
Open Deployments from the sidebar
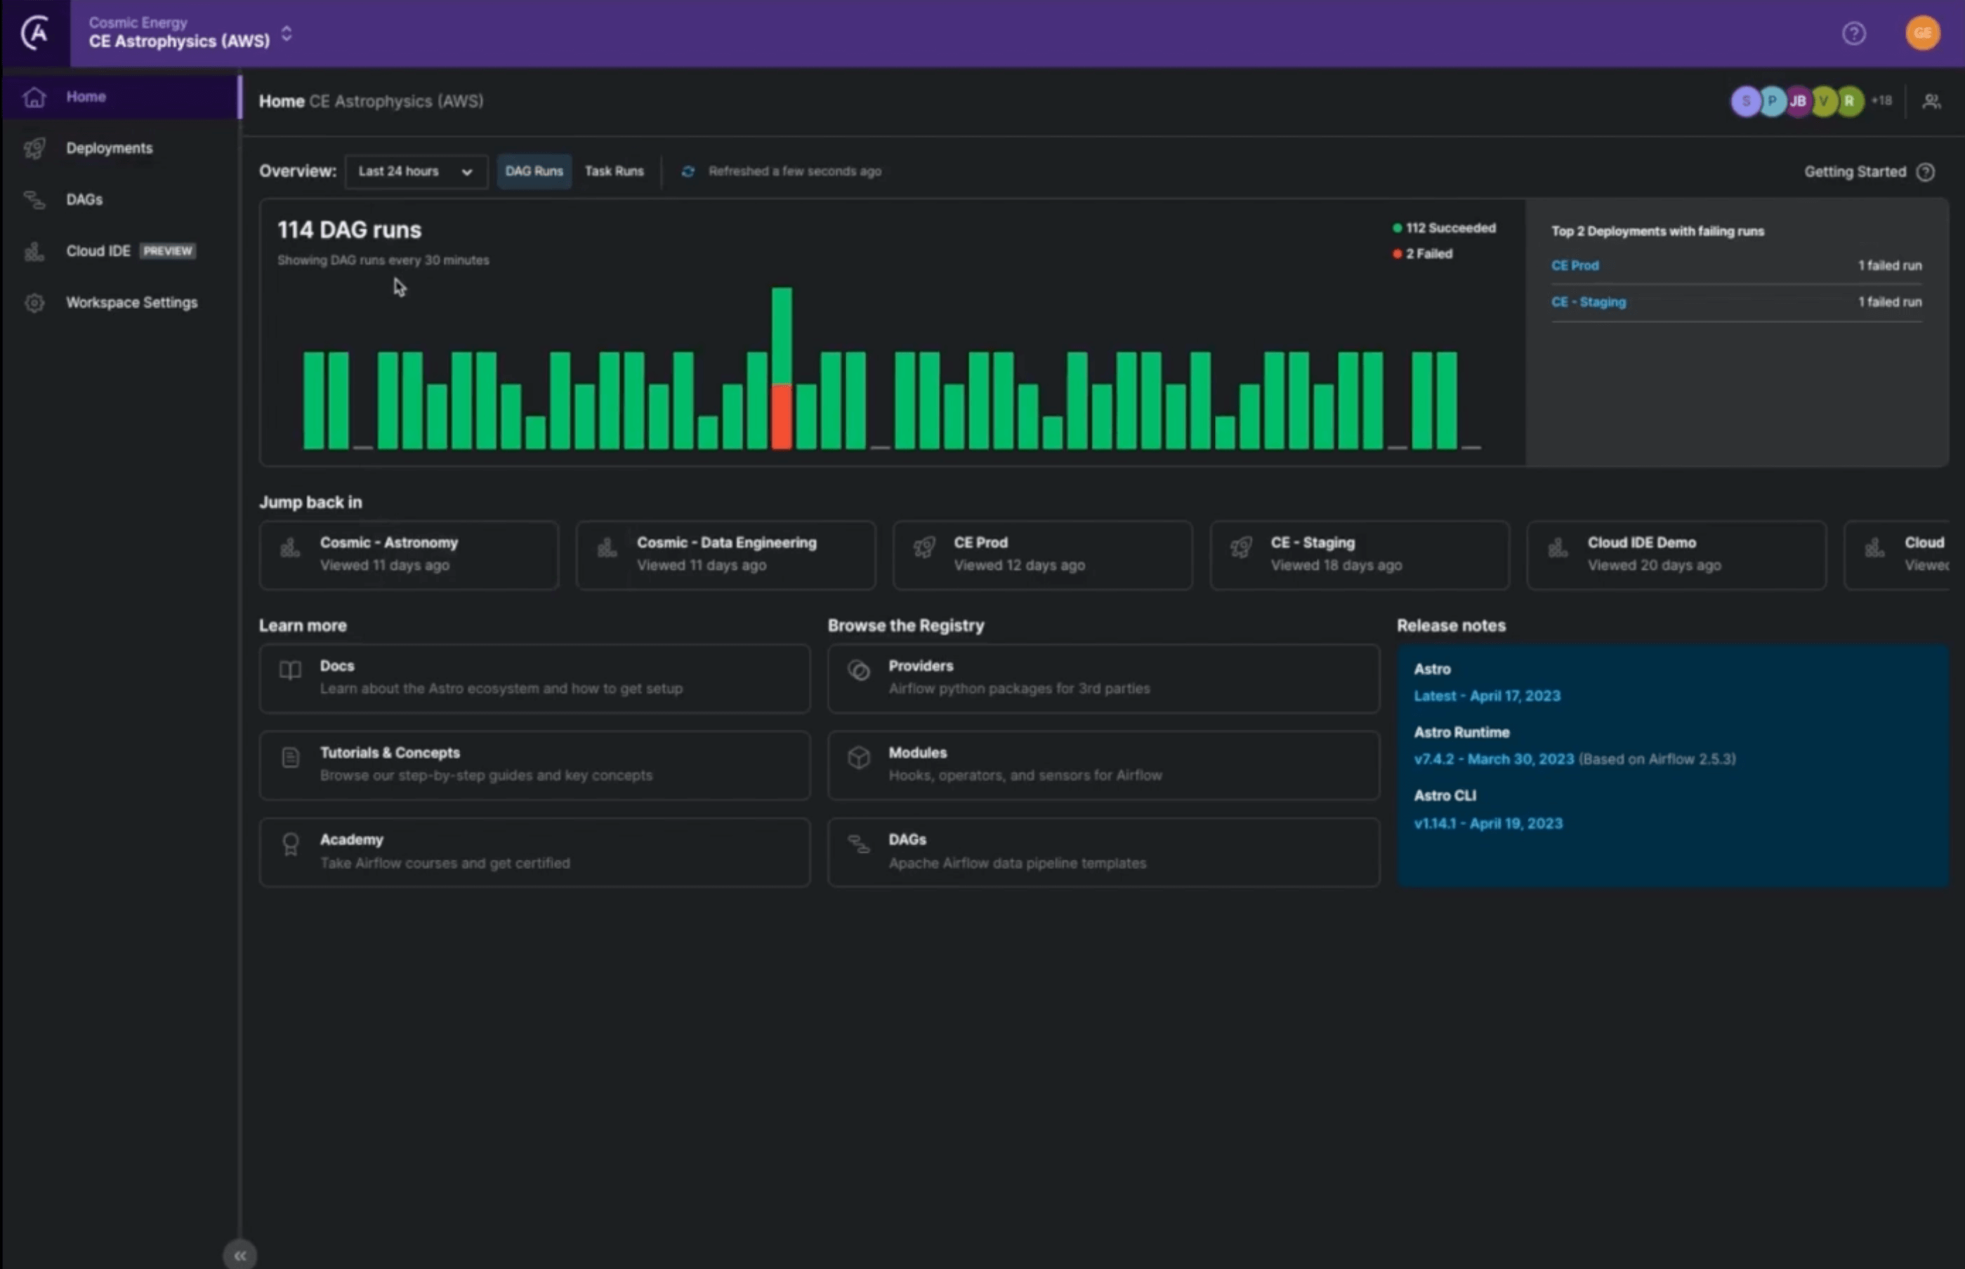coord(109,148)
